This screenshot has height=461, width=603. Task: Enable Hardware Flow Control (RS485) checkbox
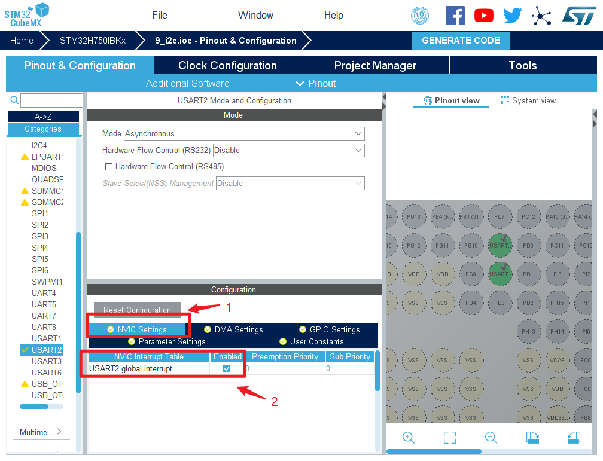(x=109, y=167)
